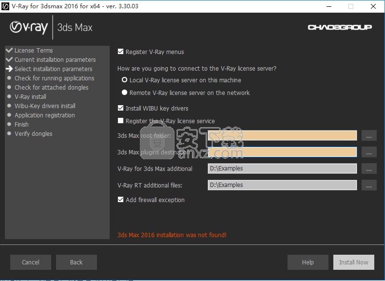The width and height of the screenshot is (385, 281).
Task: Click the Cancel button
Action: point(31,262)
